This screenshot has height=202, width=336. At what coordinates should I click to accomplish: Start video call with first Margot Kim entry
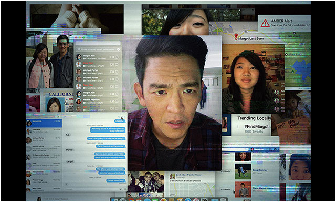112,57
